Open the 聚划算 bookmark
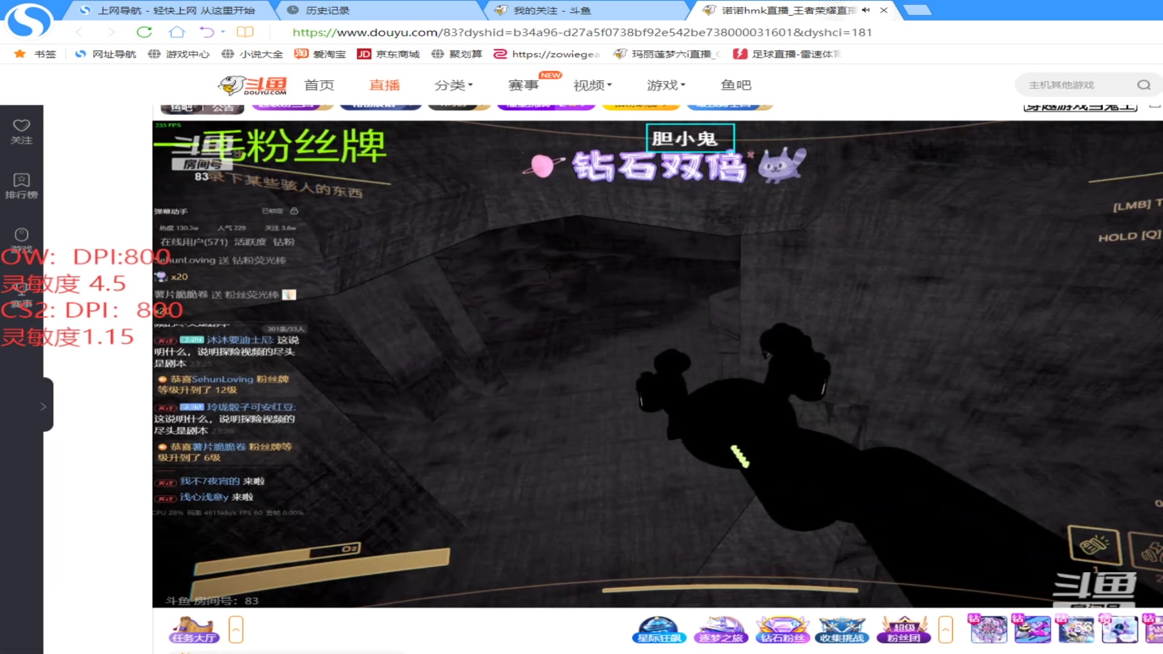Screen dimensions: 1163x654 pos(457,54)
